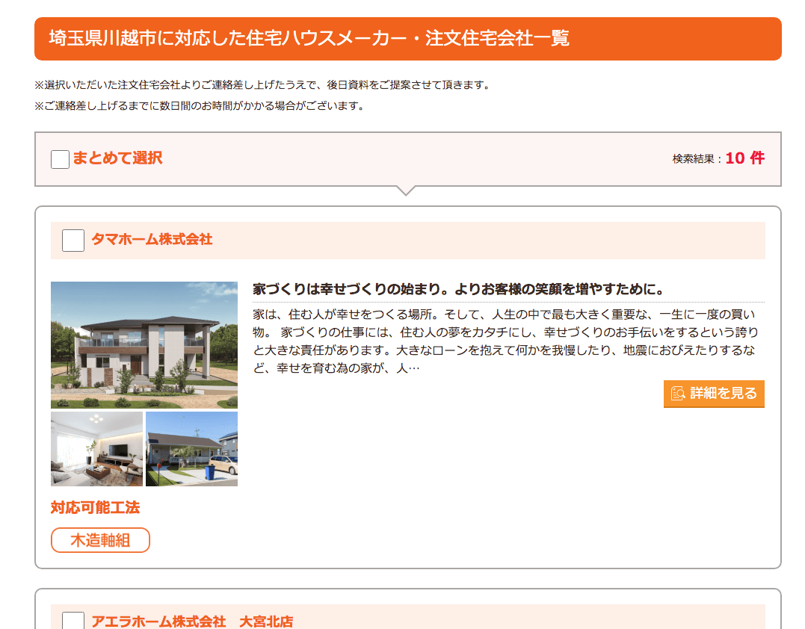
Task: Click the 対応可能工法 heading
Action: pos(95,507)
